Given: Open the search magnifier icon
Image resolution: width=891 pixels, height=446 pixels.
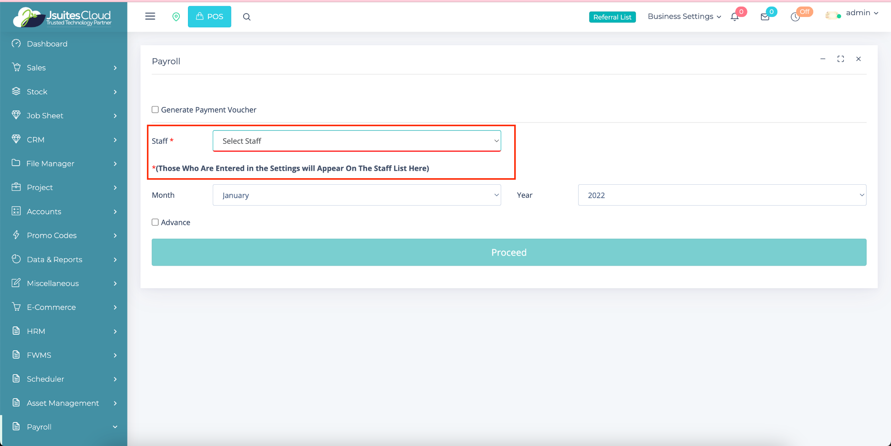Looking at the screenshot, I should pyautogui.click(x=247, y=17).
